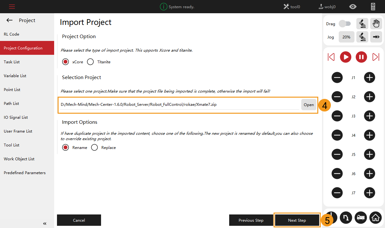Click the wobj0 work object icon
This screenshot has width=385, height=228.
[326, 6]
